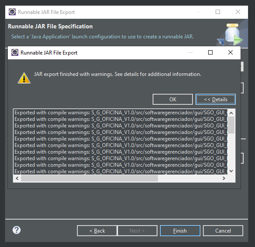This screenshot has width=255, height=247.
Task: Click the Finish button
Action: 180,230
